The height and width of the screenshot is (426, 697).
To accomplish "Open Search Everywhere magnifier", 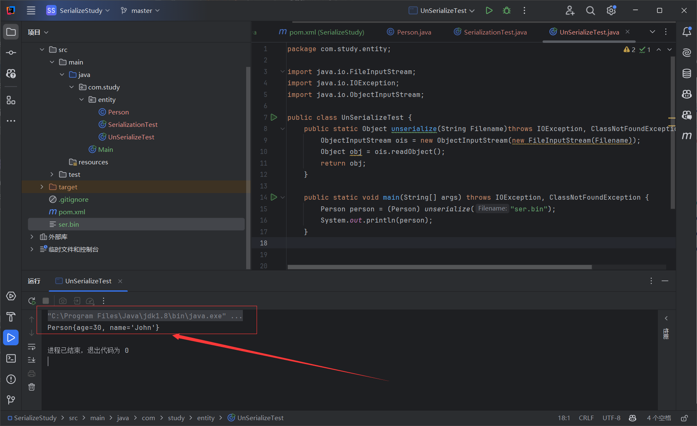I will click(x=591, y=10).
